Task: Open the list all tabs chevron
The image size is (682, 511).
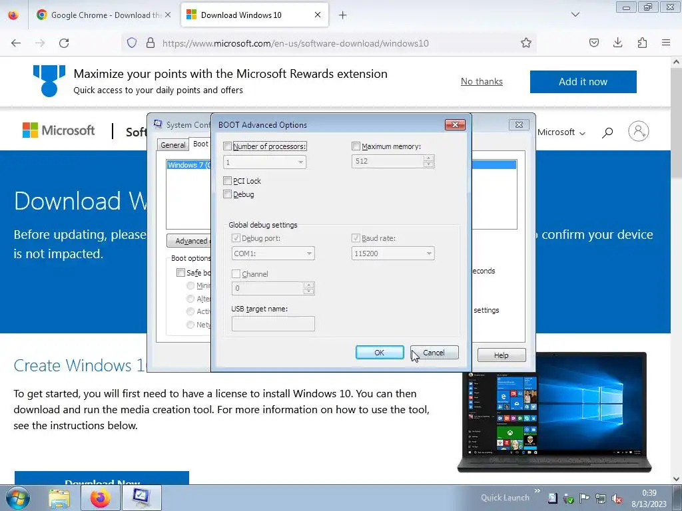Action: [x=575, y=15]
